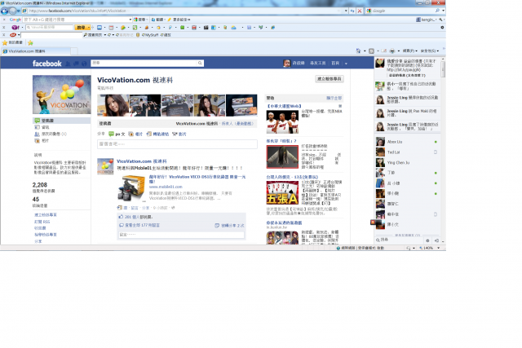522x348 pixels.
Task: Click the Yahoo toolbar gear options icon
Action: tap(442, 28)
